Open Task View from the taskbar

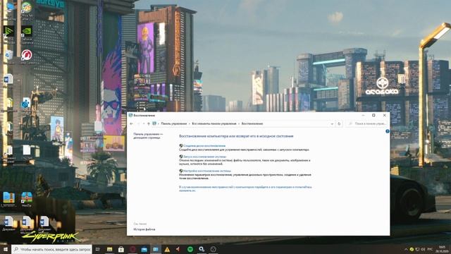(x=97, y=249)
